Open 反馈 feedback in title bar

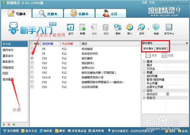point(152,3)
